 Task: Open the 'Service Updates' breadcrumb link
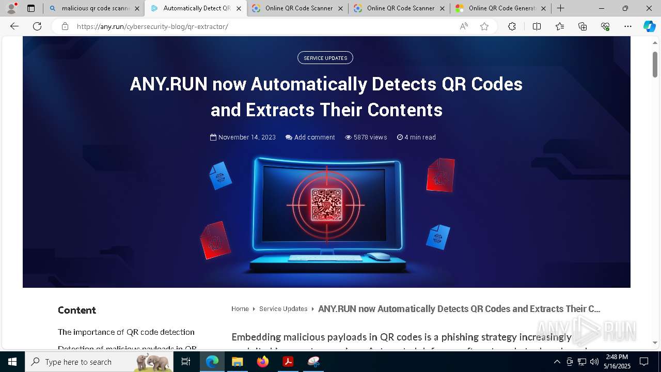[x=283, y=309]
